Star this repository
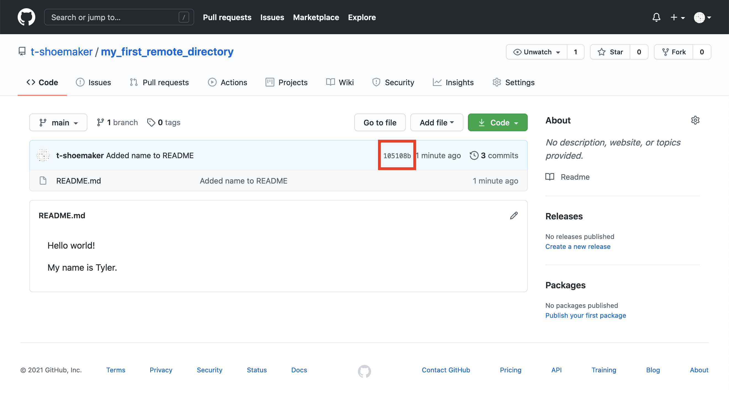Image resolution: width=729 pixels, height=393 pixels. coord(610,52)
